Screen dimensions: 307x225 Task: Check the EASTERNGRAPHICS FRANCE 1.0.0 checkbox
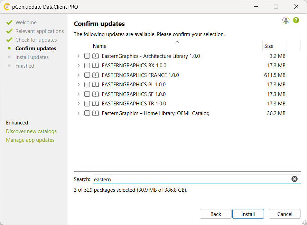click(x=87, y=75)
